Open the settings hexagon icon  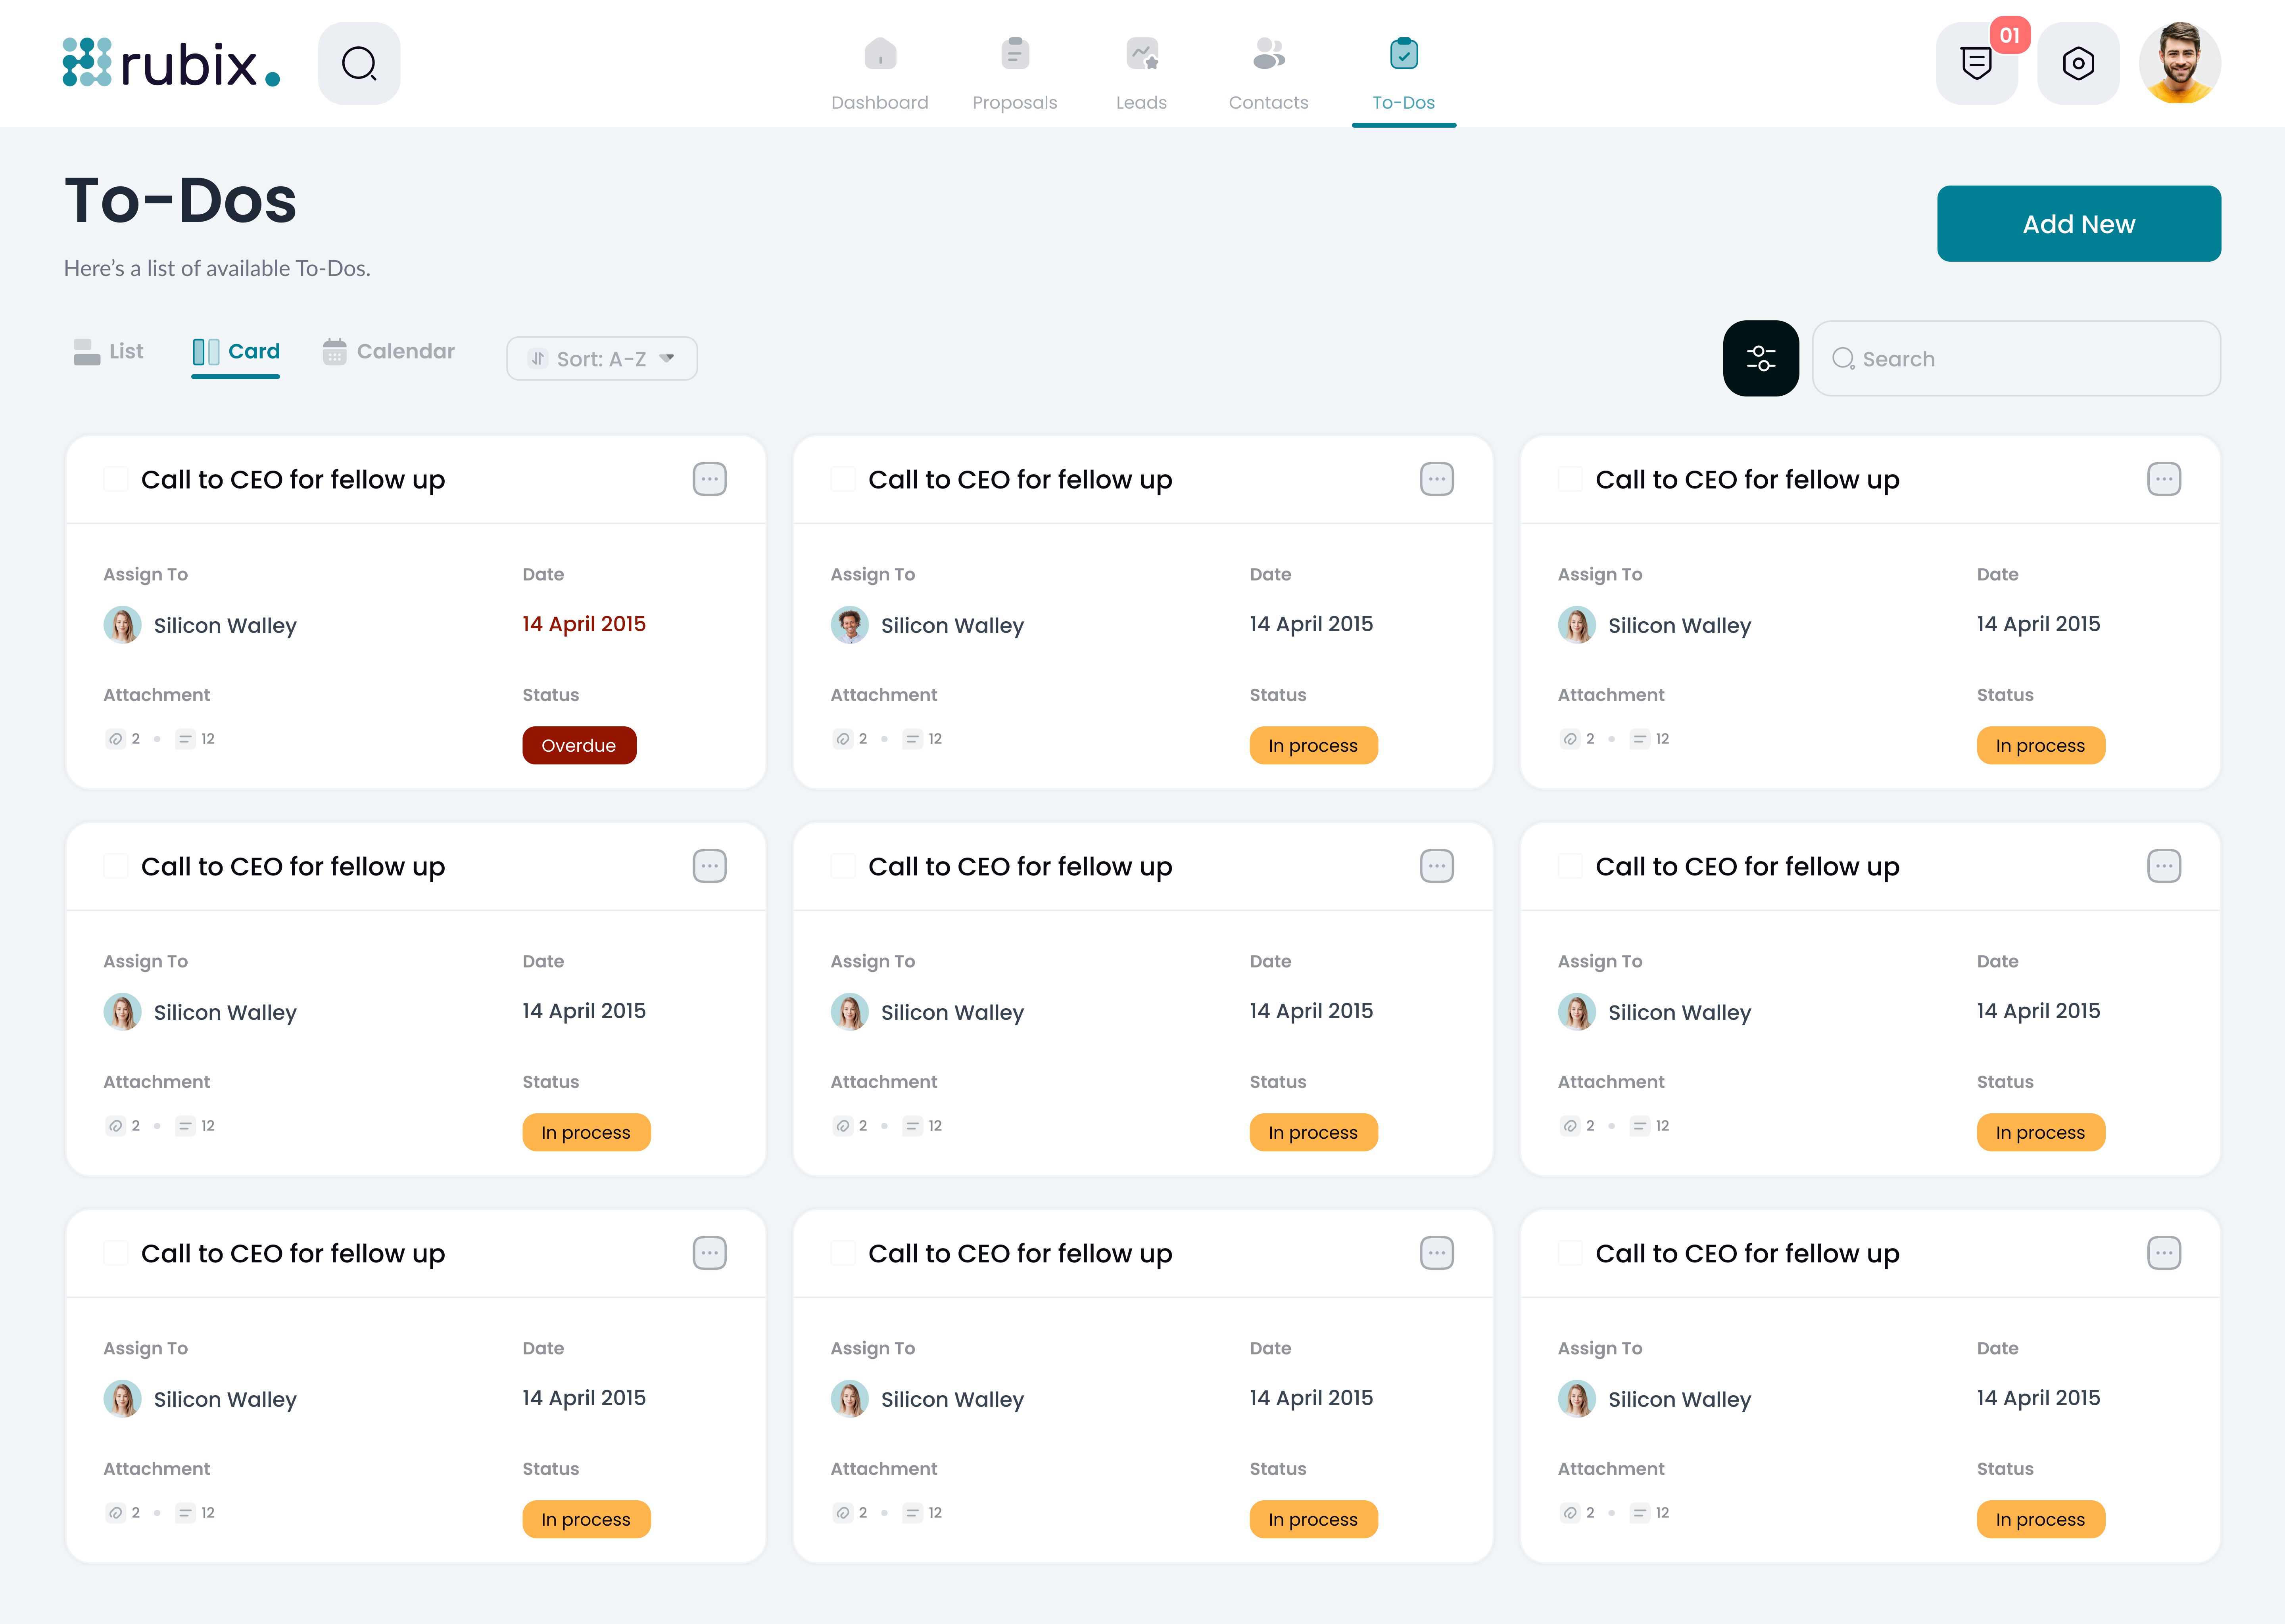point(2078,63)
